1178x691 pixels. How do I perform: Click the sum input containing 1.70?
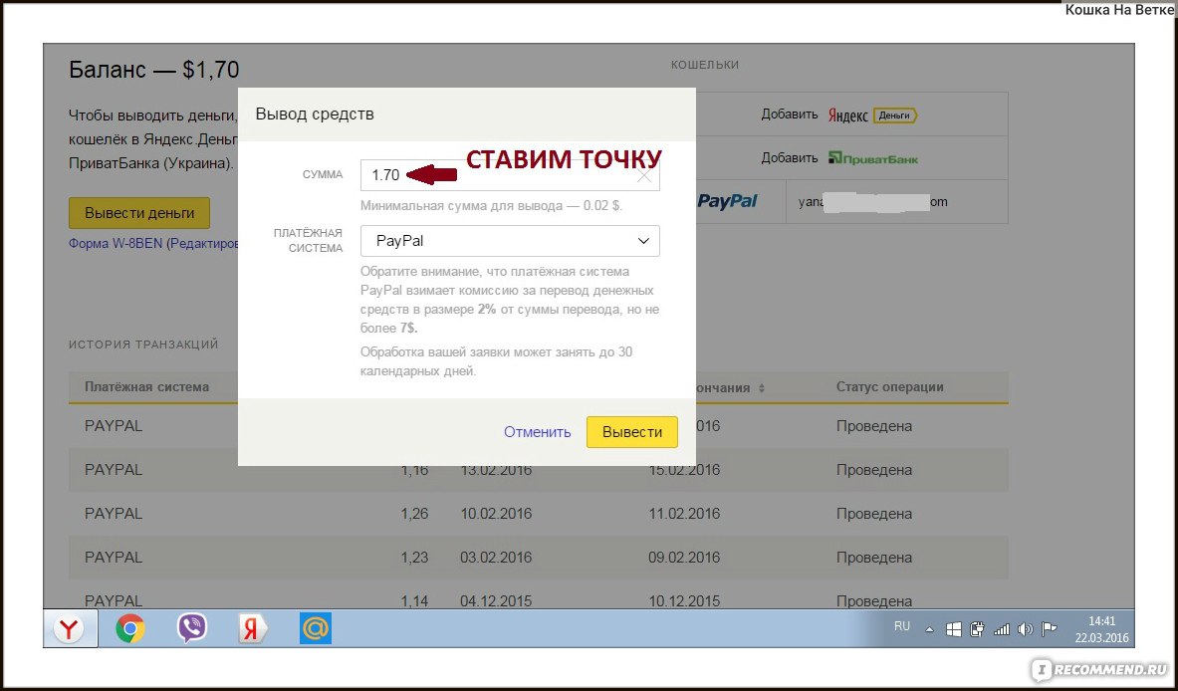click(510, 175)
